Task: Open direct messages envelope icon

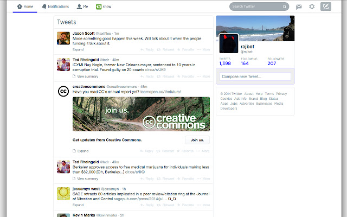Action: [x=299, y=7]
